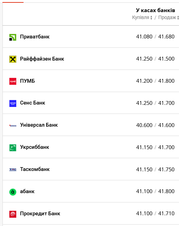
Task: Click the Райффайзен Банк yellow logo icon
Action: click(13, 59)
